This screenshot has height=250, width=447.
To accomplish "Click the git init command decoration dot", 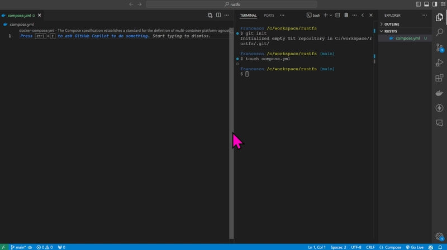I will pyautogui.click(x=237, y=33).
